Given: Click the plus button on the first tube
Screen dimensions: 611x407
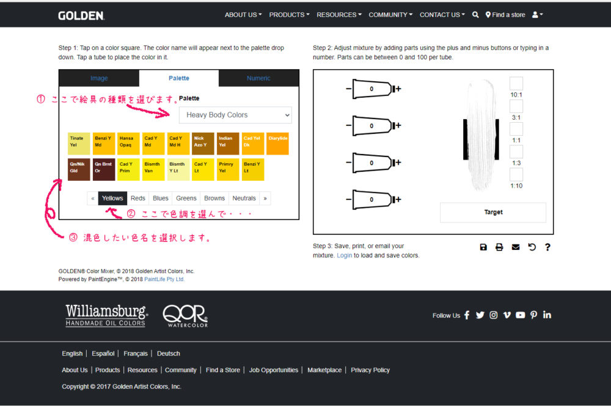Looking at the screenshot, I should pyautogui.click(x=398, y=89).
